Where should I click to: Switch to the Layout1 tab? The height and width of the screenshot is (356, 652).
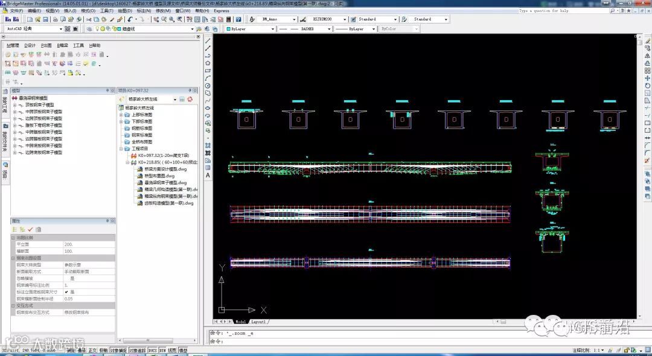(258, 322)
